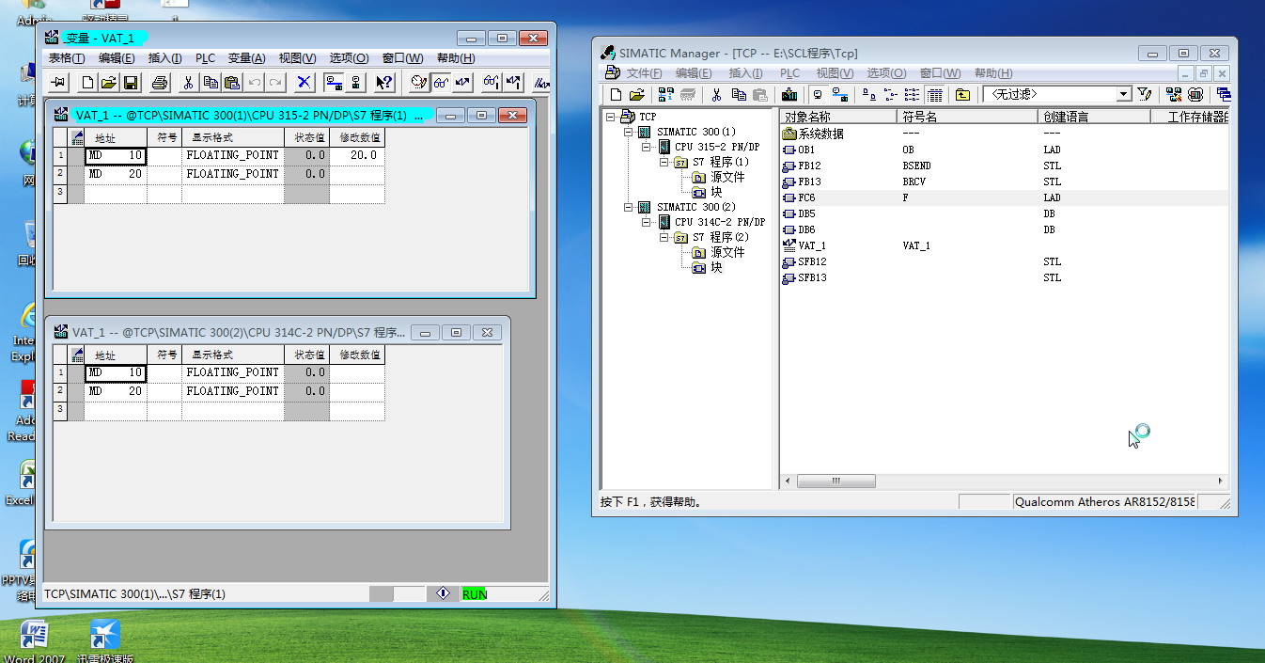This screenshot has height=663, width=1265.
Task: Select DB5 block in list
Action: [x=805, y=213]
